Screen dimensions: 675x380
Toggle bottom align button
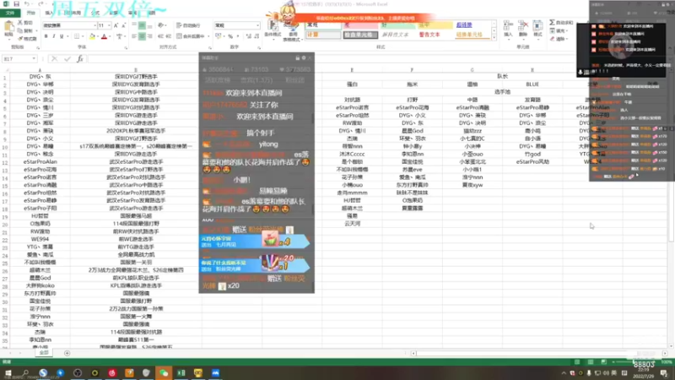click(149, 25)
